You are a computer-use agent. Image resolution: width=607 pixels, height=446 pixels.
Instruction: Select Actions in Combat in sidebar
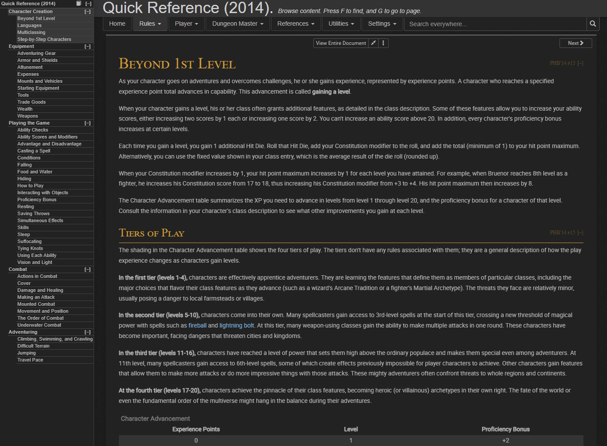[x=55, y=277]
